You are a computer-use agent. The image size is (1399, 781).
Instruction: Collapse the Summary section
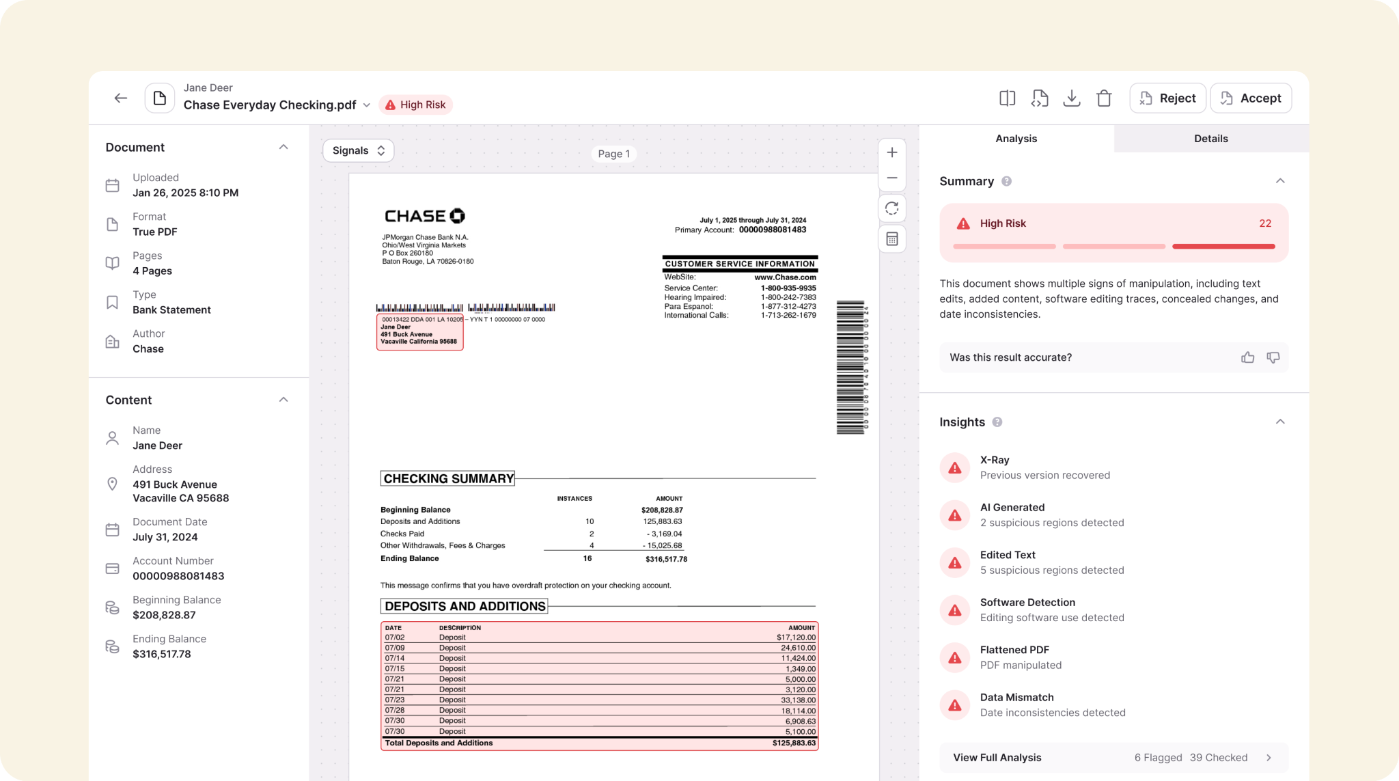pos(1280,181)
